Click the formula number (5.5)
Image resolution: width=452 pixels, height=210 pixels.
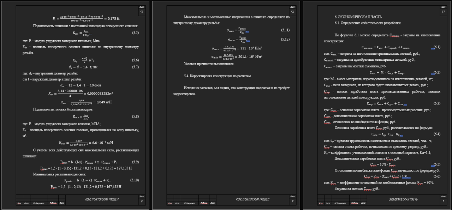(x=135, y=33)
